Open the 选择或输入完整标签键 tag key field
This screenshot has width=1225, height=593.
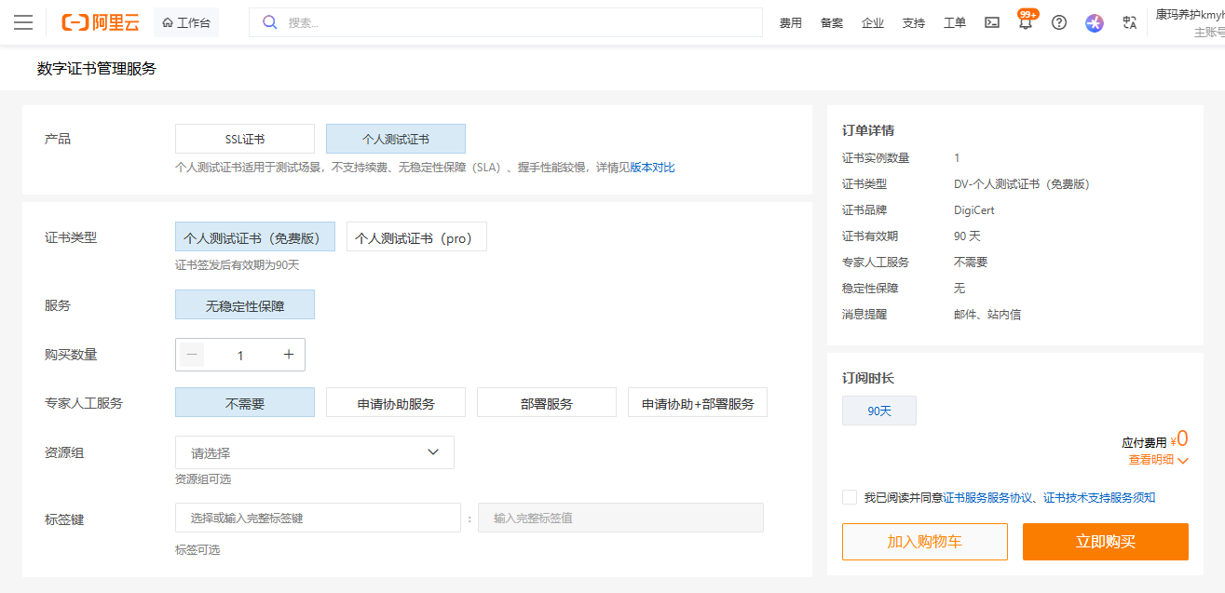click(318, 518)
